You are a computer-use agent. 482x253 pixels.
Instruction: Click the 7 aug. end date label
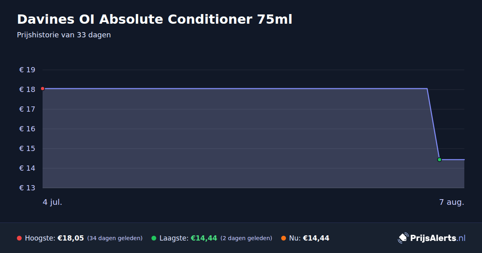[x=452, y=202]
